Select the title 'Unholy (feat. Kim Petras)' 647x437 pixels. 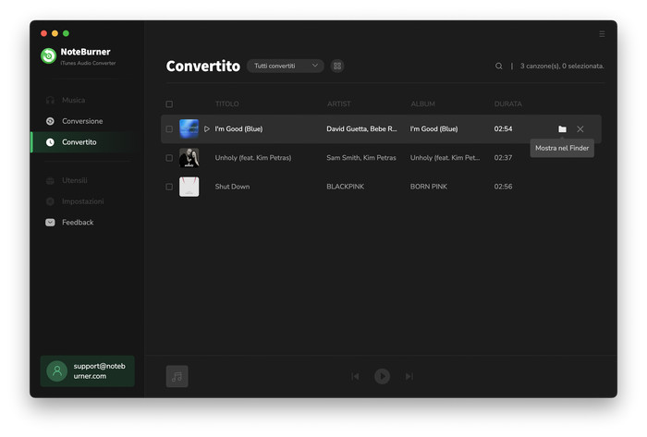click(x=253, y=158)
